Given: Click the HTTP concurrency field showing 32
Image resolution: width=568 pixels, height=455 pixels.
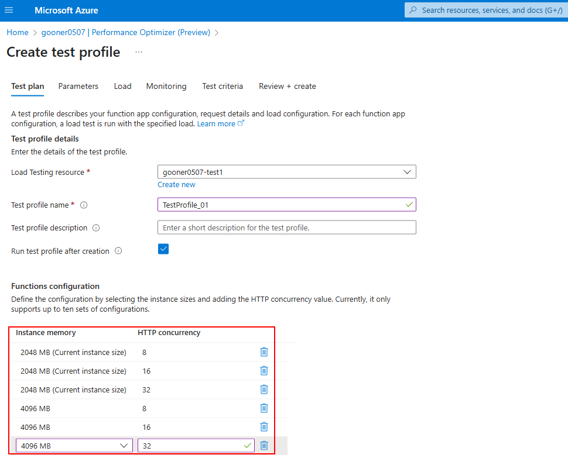Looking at the screenshot, I should coord(196,446).
